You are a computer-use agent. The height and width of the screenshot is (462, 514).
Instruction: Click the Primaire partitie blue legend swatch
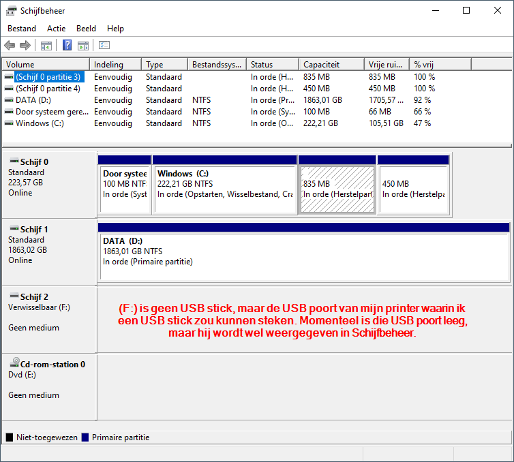coord(85,437)
